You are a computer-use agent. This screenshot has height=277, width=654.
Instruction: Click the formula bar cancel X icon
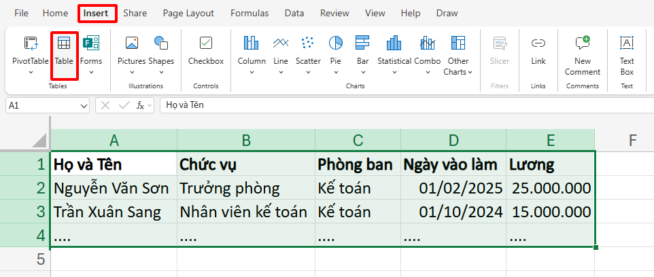tap(105, 105)
